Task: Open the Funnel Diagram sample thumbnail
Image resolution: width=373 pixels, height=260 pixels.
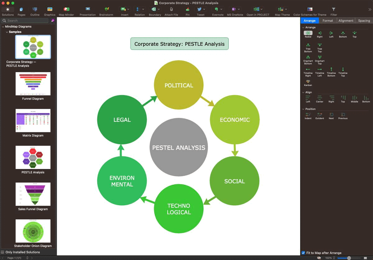Action: (33, 84)
